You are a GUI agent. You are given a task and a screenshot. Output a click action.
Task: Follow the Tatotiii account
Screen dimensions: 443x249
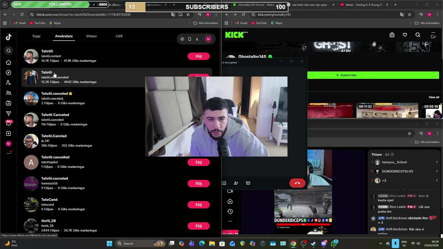click(x=199, y=56)
